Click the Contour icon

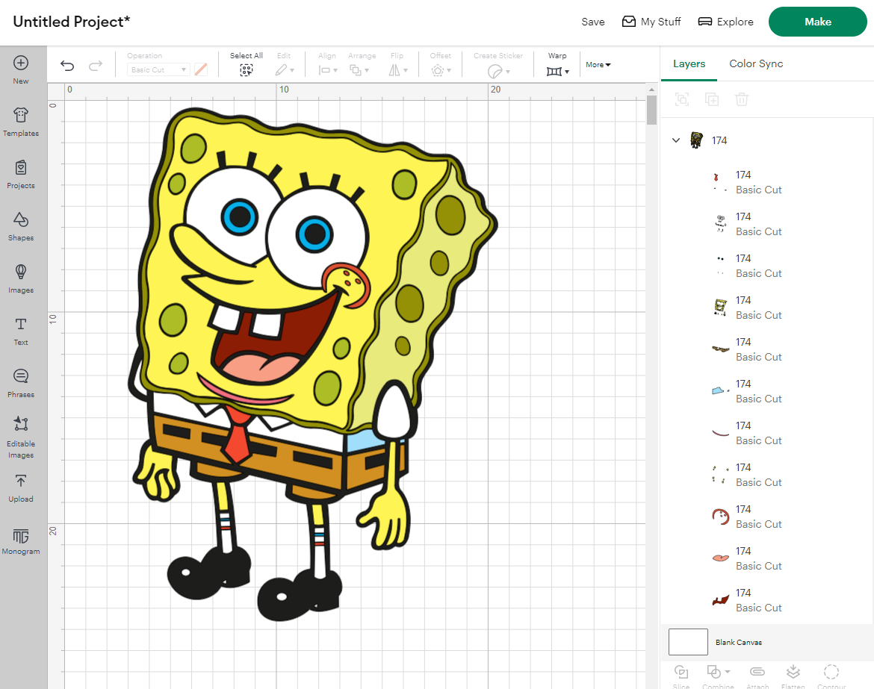tap(831, 672)
